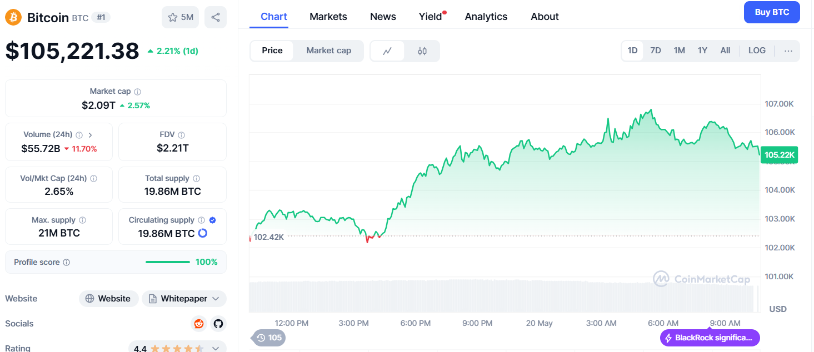
Task: Switch to candlestick chart view
Action: click(x=422, y=51)
